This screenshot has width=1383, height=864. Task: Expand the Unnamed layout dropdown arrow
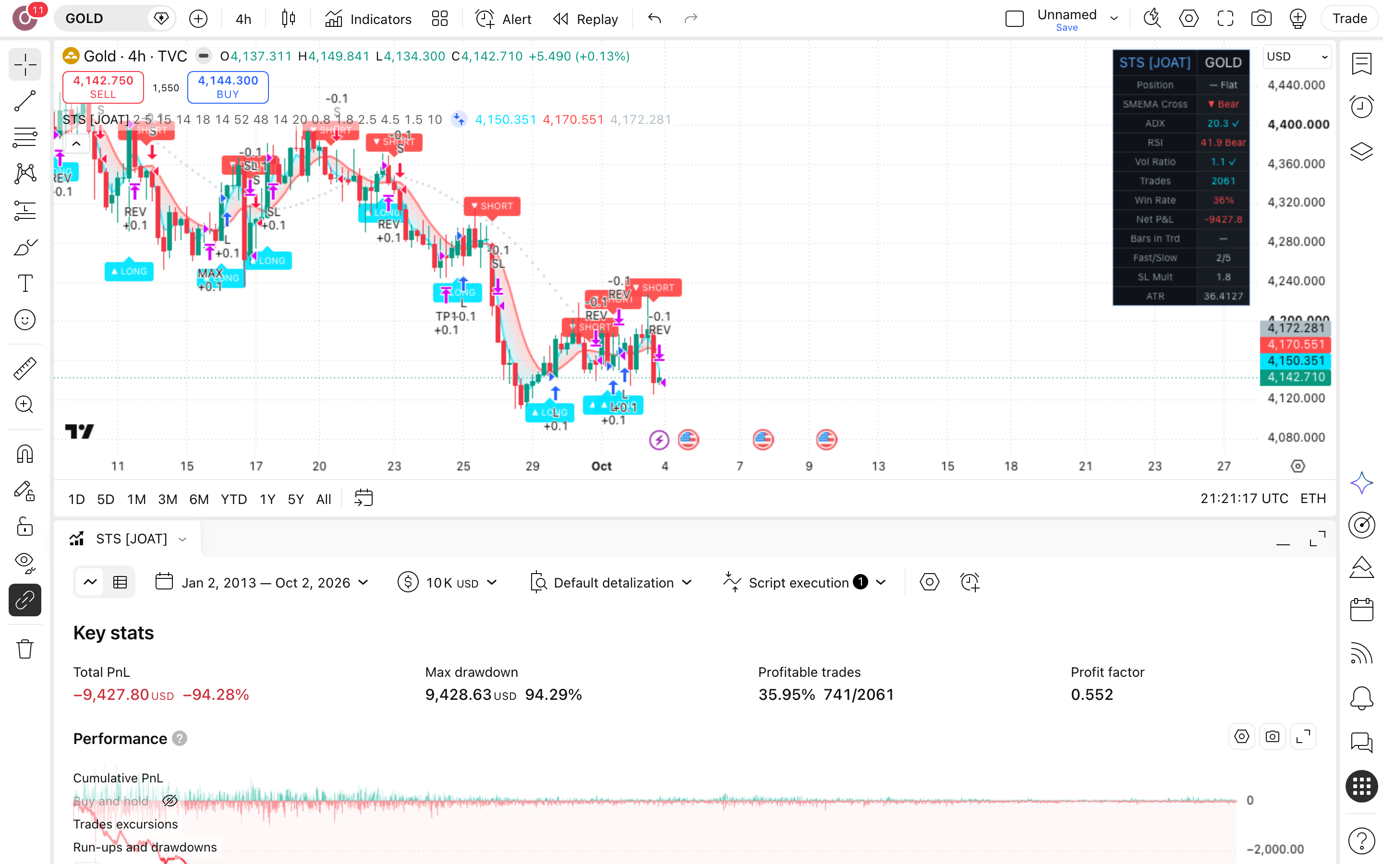click(x=1114, y=19)
